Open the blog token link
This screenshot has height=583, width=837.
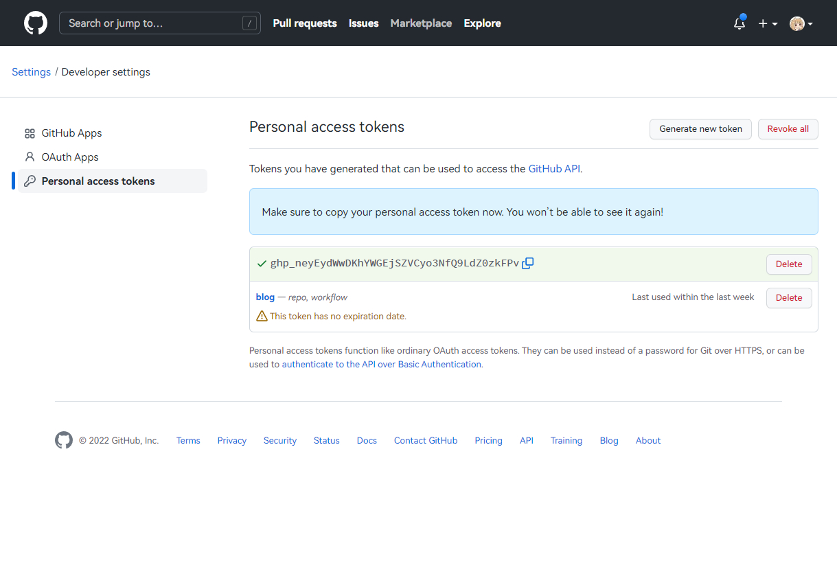[x=265, y=297]
